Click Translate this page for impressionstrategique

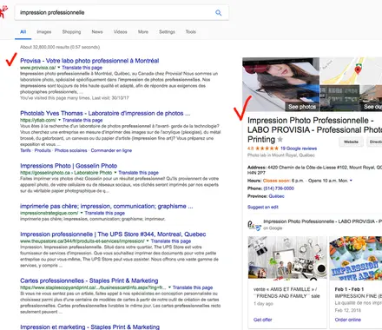pyautogui.click(x=105, y=213)
